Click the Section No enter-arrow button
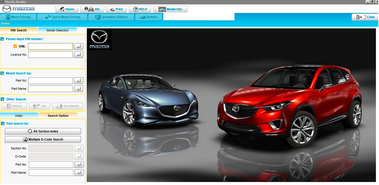This screenshot has width=379, height=185. click(x=79, y=148)
